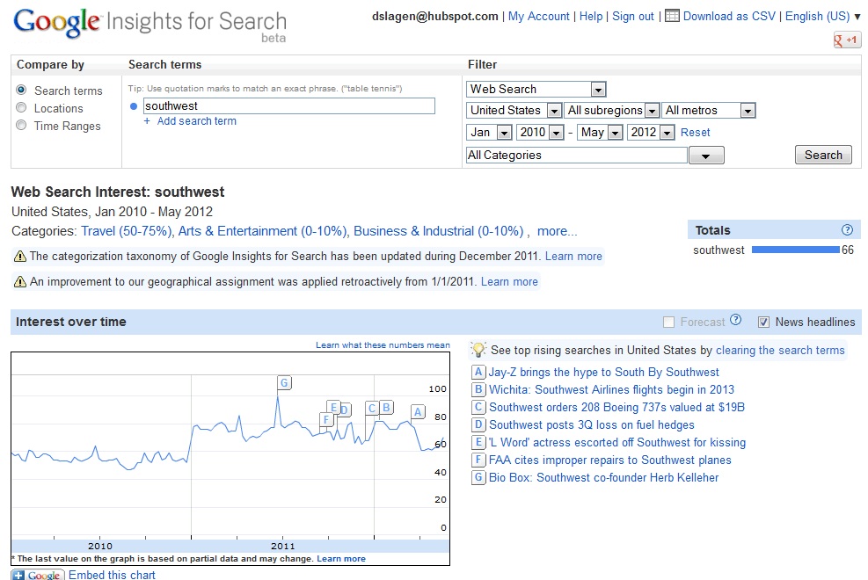The image size is (868, 580).
Task: Open Southwest orders 208 Boeing 737s headline
Action: (616, 408)
